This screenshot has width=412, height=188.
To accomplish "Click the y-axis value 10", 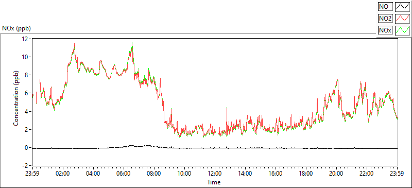I will (25, 57).
